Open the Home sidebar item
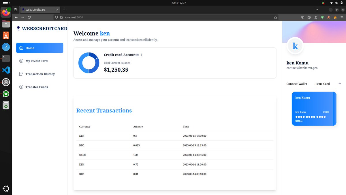The height and width of the screenshot is (195, 346). point(40,48)
